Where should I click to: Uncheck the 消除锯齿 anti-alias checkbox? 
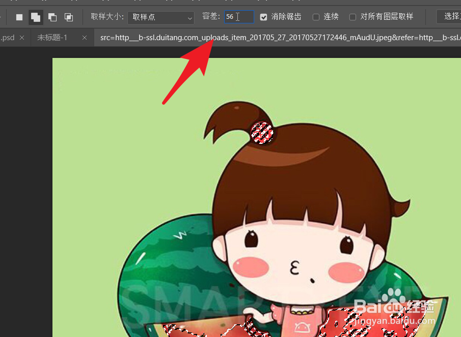point(263,17)
